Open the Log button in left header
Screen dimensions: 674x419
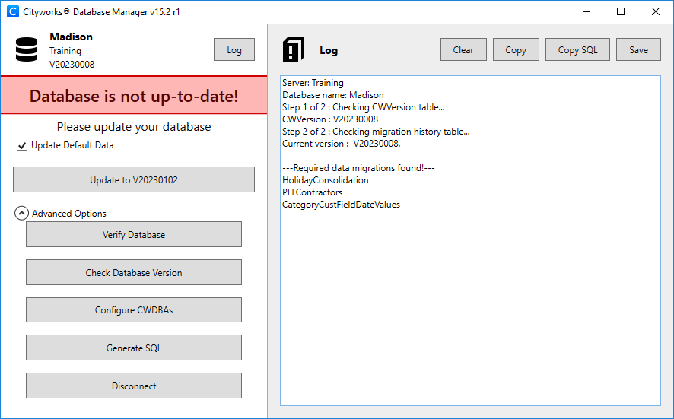[234, 50]
